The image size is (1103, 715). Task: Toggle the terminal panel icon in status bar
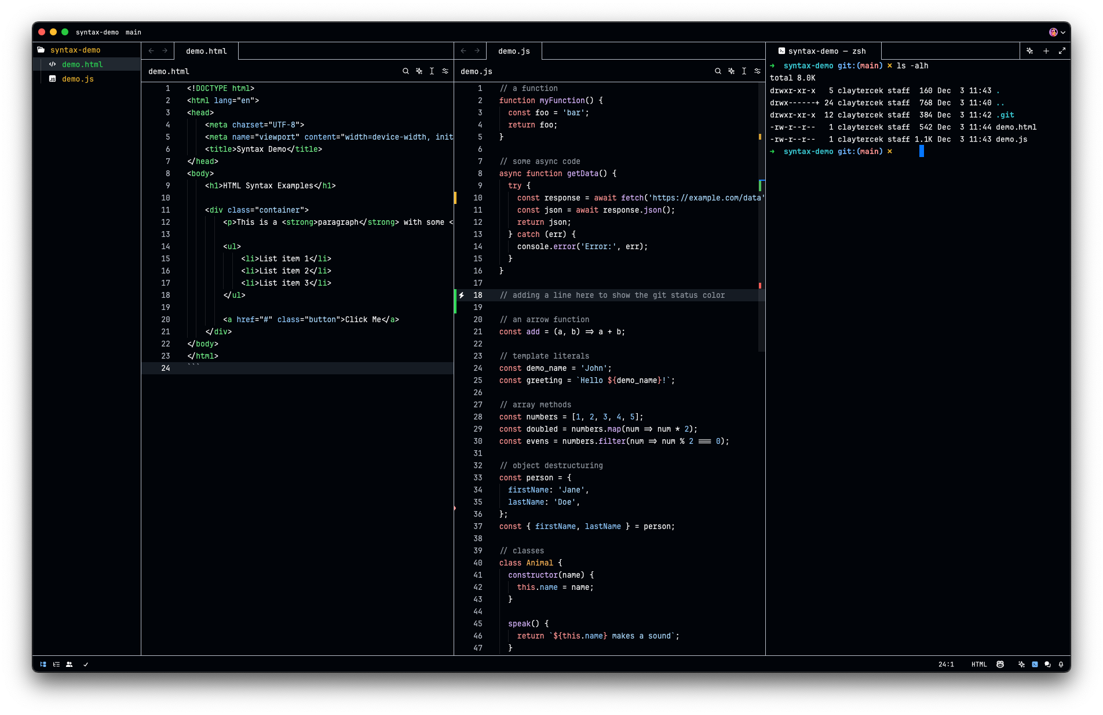coord(1035,665)
